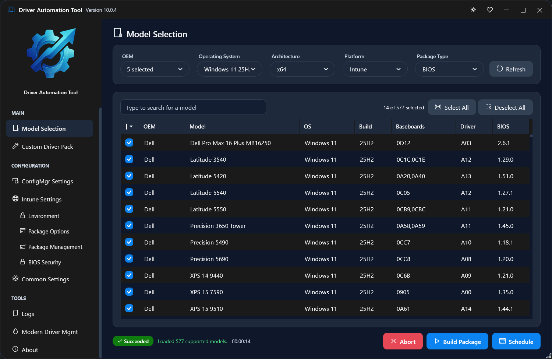Open the Package Type BIOS dropdown
The height and width of the screenshot is (359, 552).
[x=449, y=69]
